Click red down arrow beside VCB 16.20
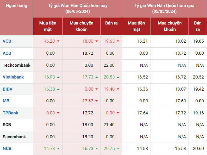 (x=58, y=41)
